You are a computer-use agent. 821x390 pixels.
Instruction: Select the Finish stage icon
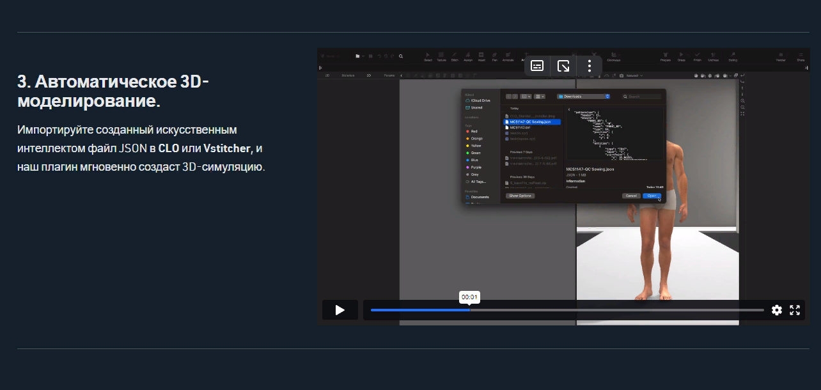697,56
